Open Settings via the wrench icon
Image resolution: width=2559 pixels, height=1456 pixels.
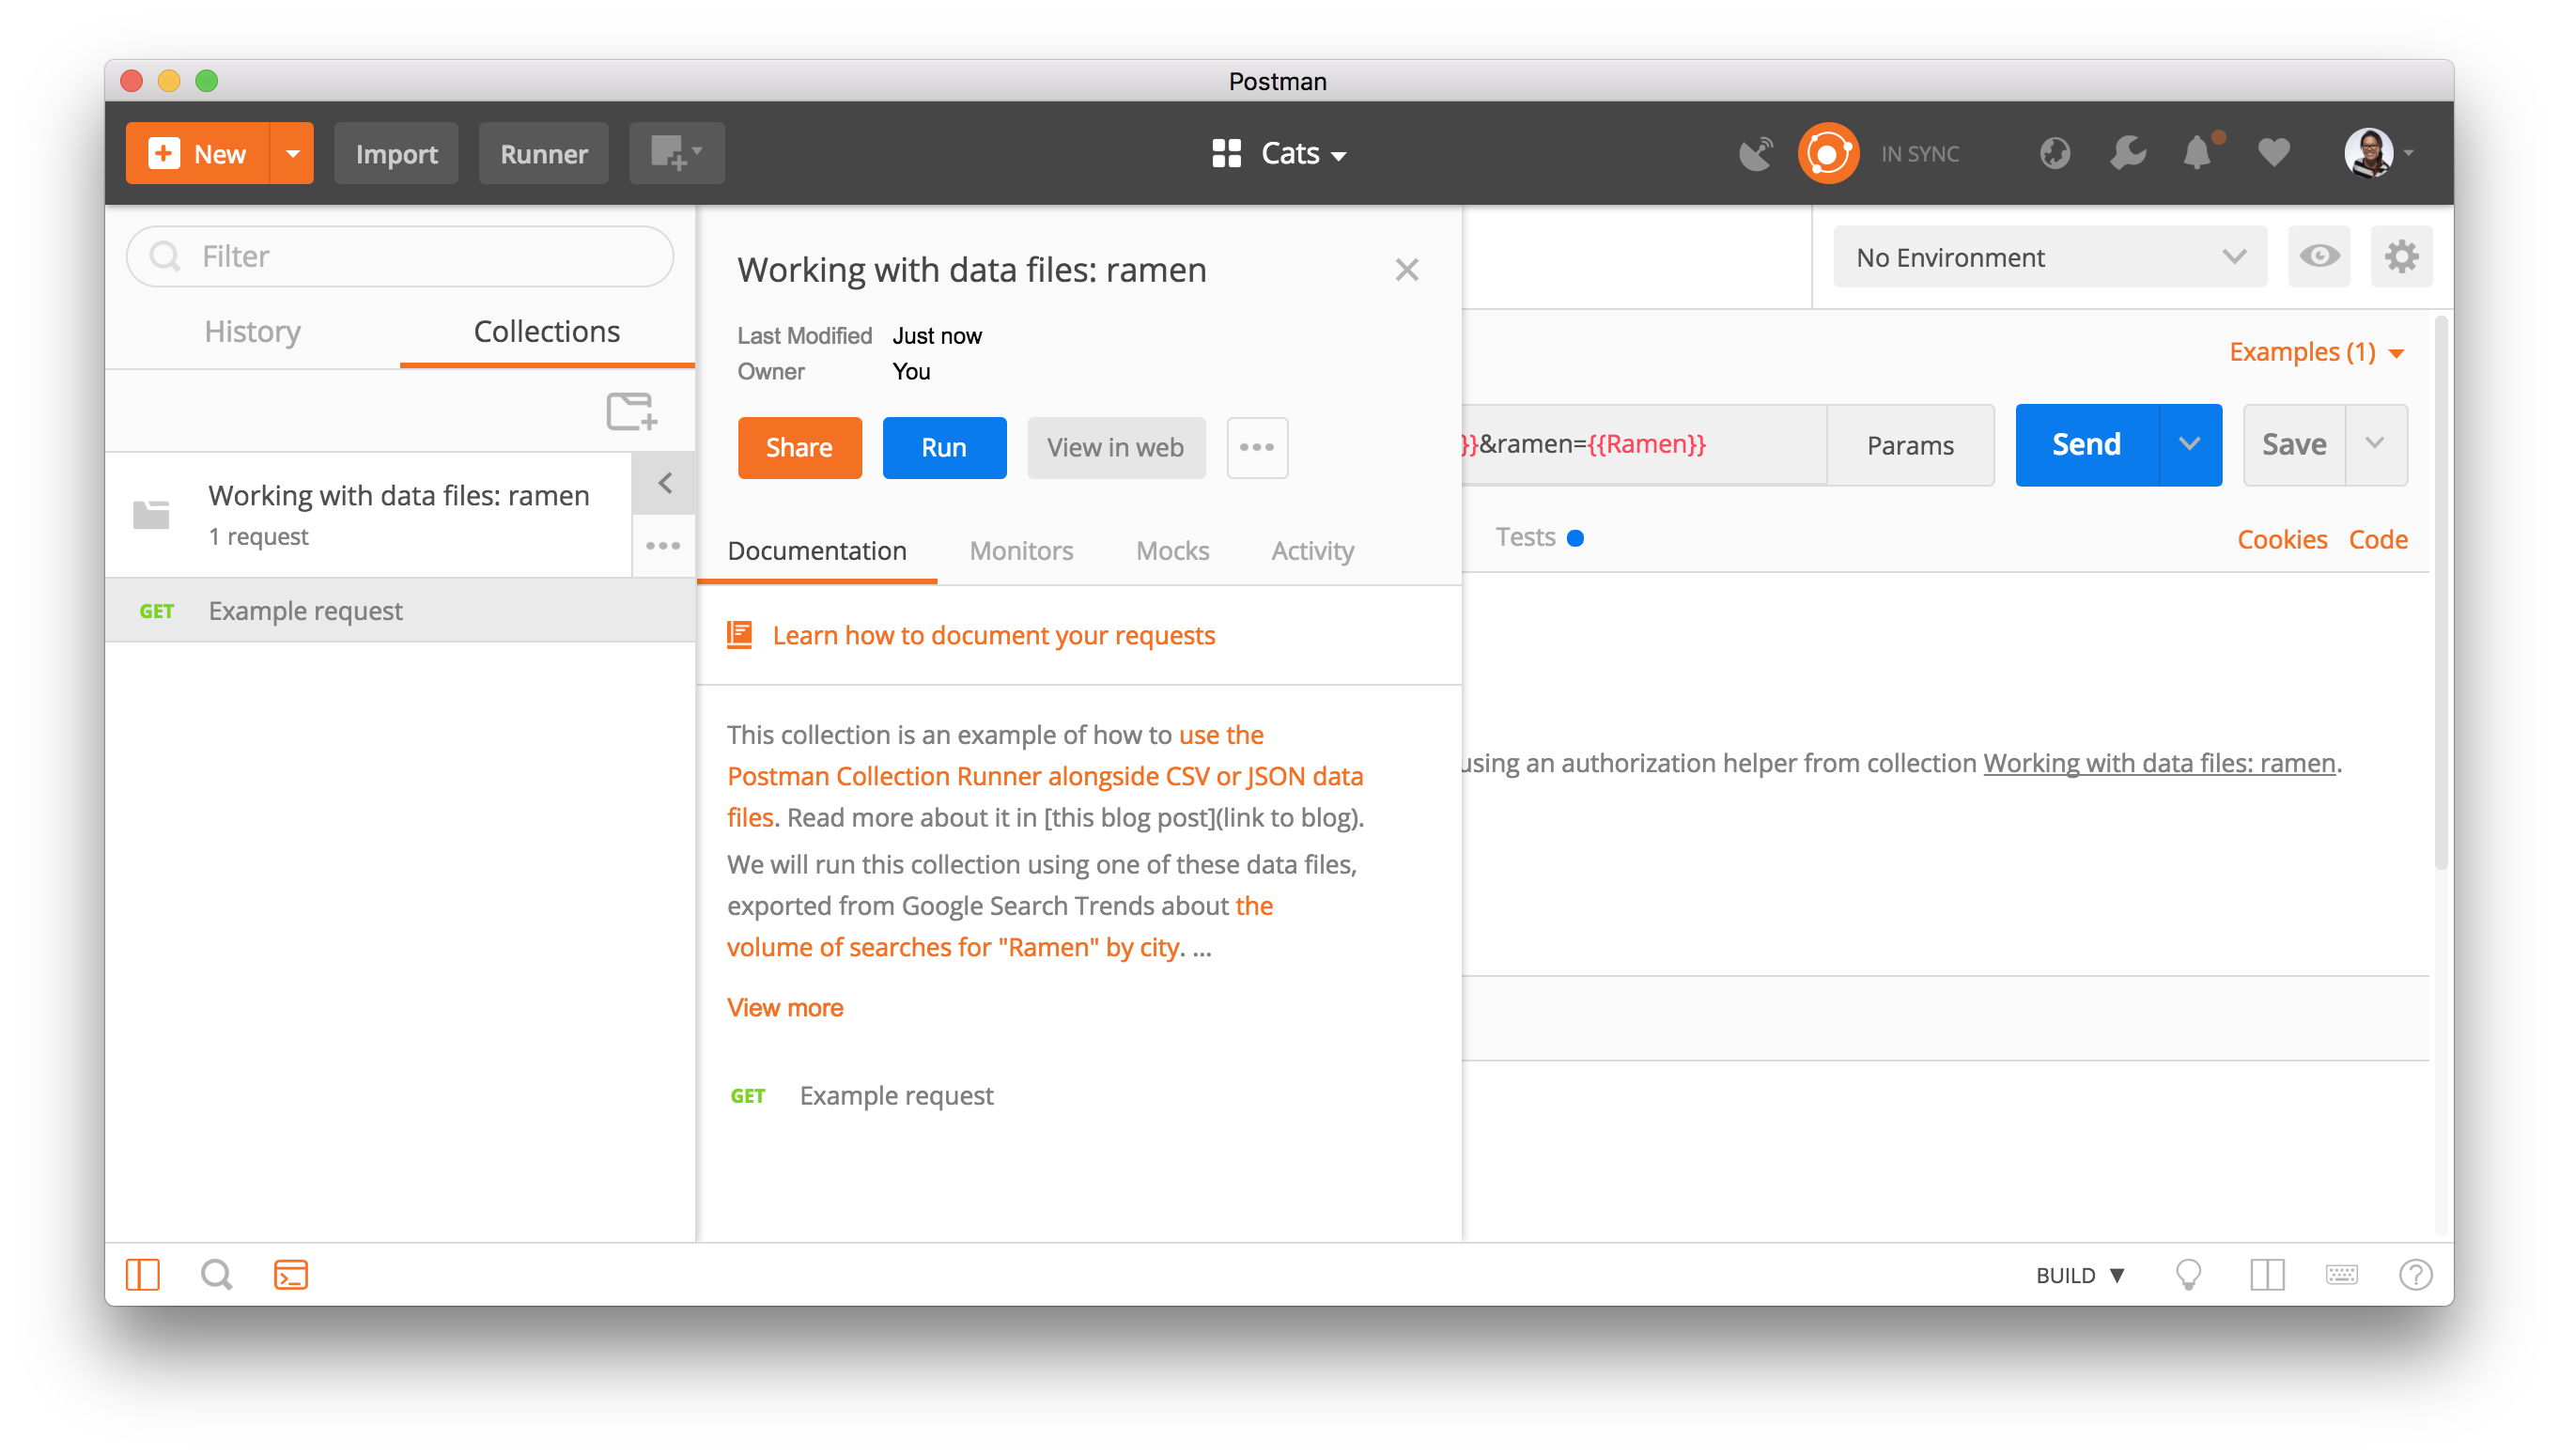point(2128,153)
